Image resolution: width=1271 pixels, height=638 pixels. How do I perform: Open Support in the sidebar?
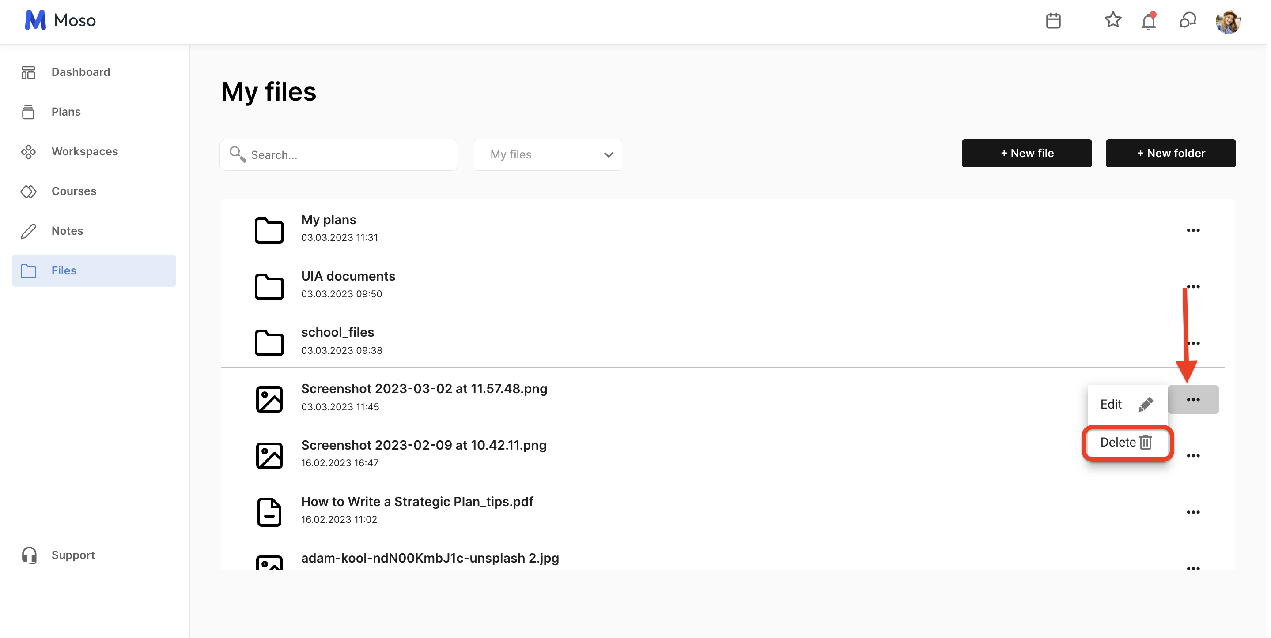click(x=73, y=555)
